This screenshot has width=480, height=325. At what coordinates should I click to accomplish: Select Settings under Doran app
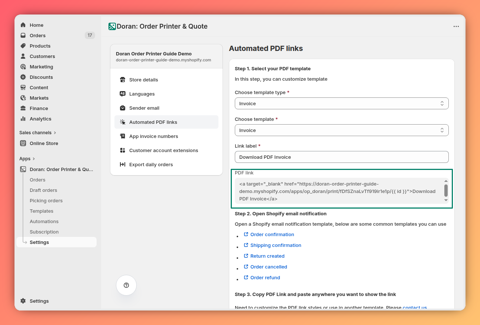click(x=56, y=242)
